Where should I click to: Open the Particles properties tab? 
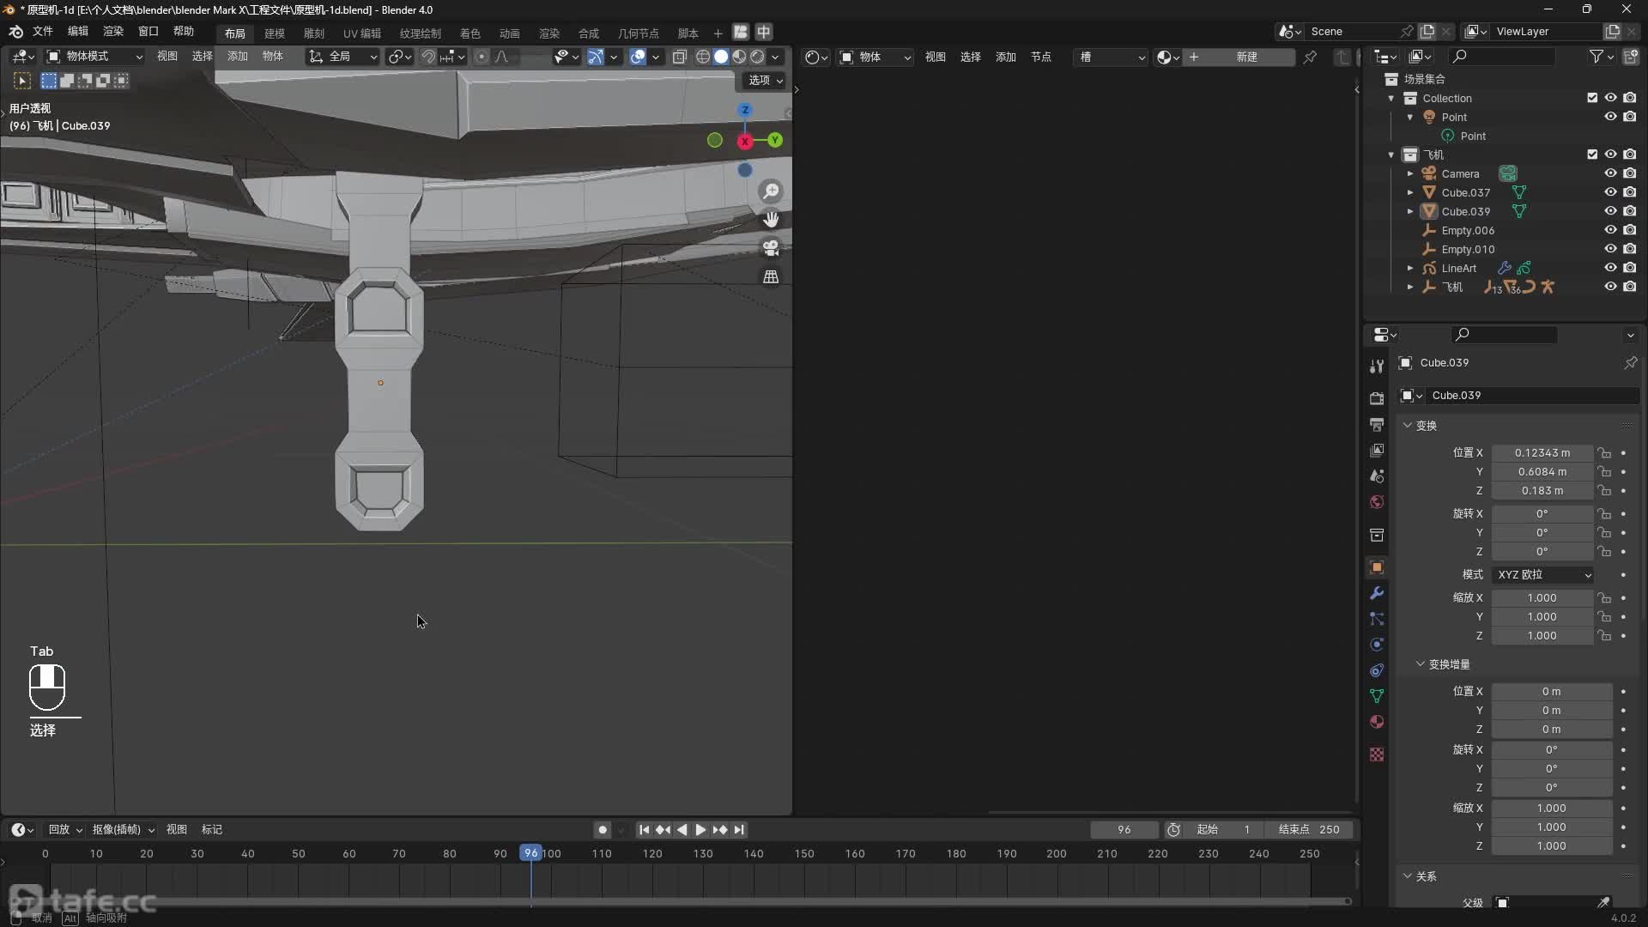pyautogui.click(x=1377, y=619)
